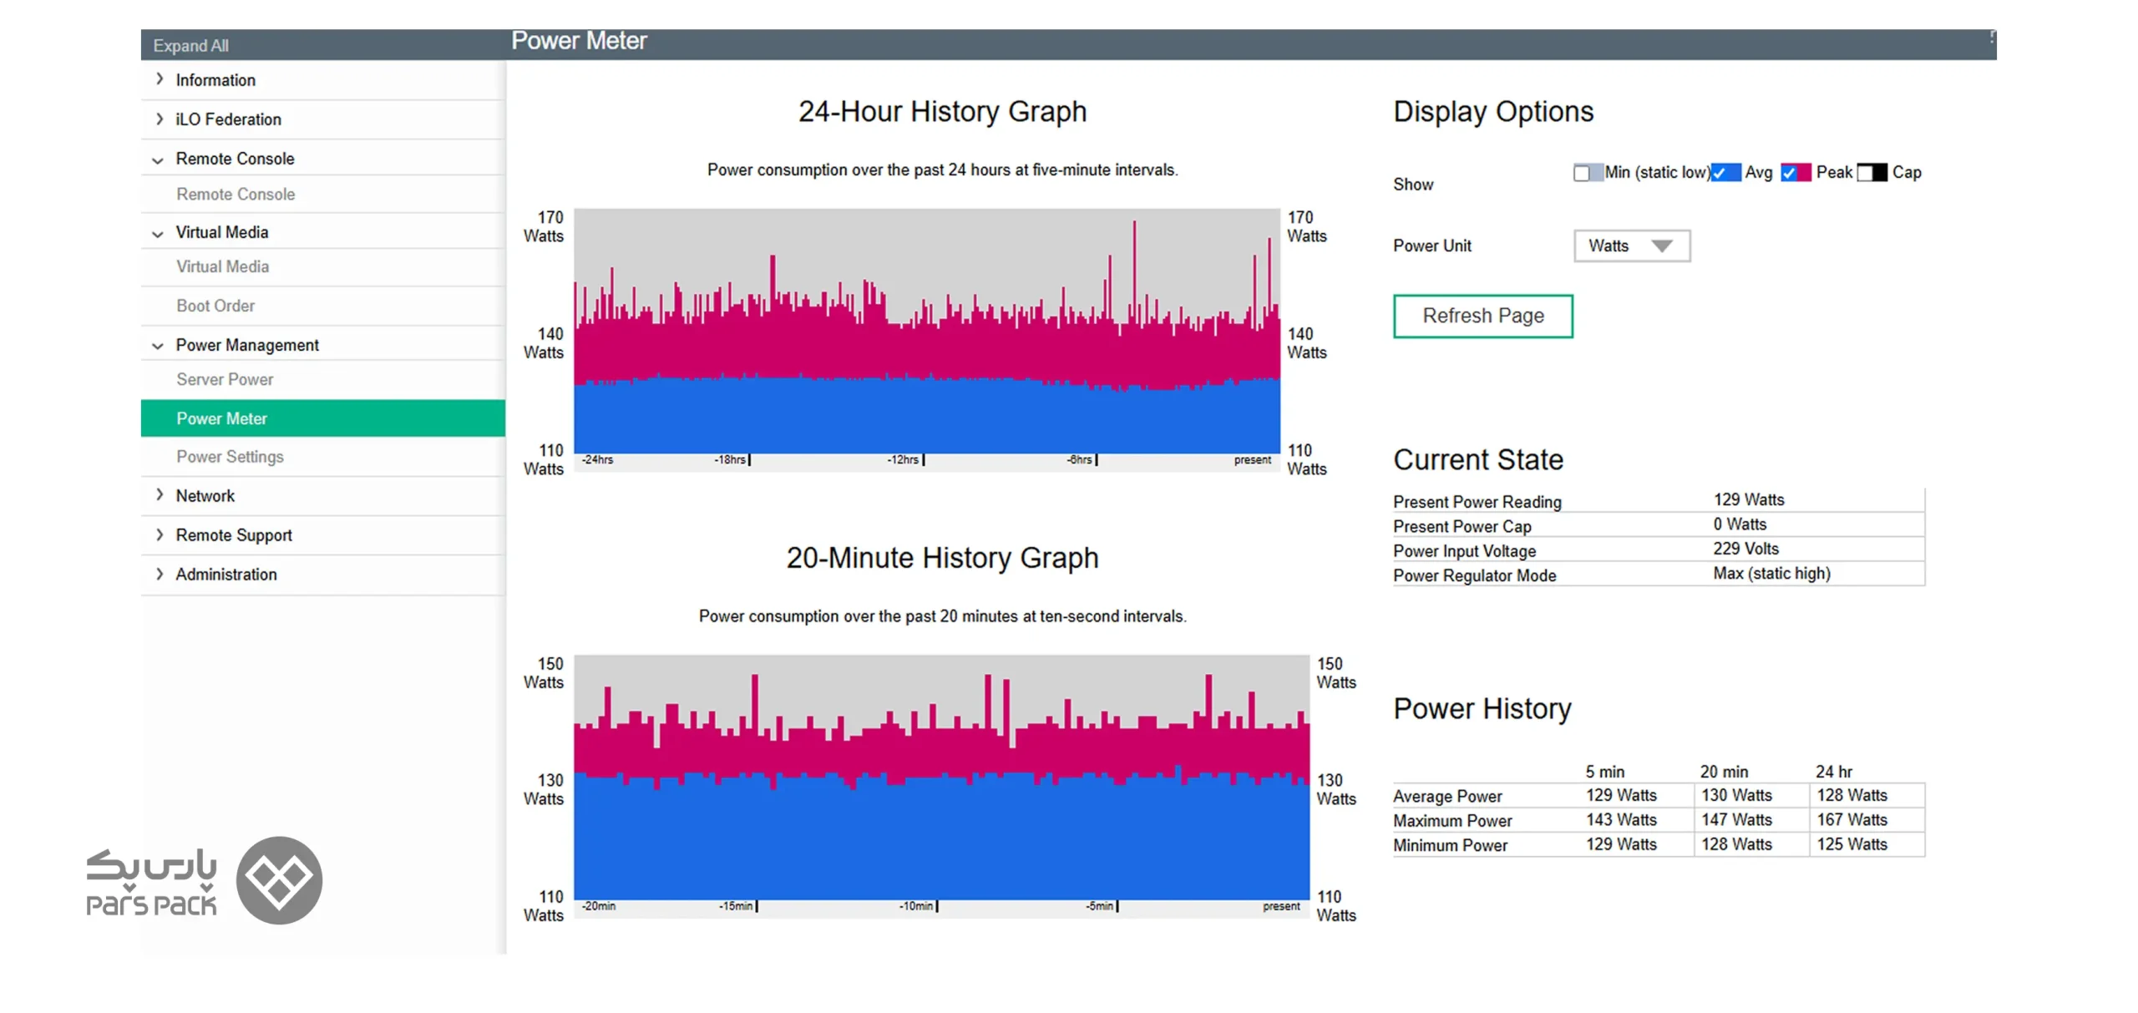
Task: Select the Power Settings menu item
Action: [230, 457]
